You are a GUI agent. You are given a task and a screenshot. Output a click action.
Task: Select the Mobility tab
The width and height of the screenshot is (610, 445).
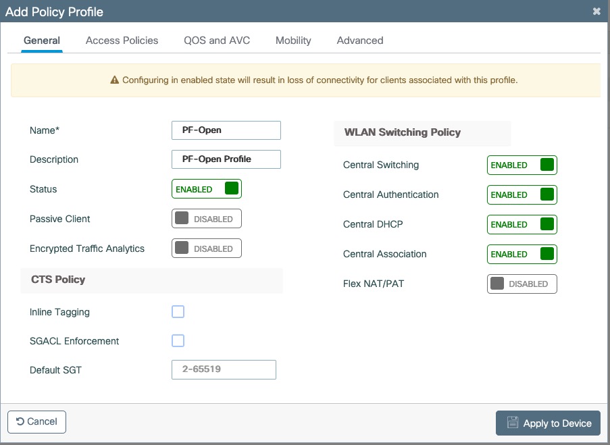tap(293, 41)
